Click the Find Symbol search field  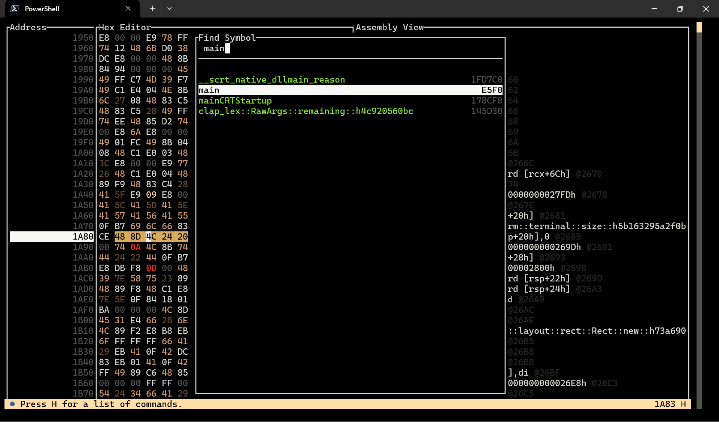tap(350, 48)
